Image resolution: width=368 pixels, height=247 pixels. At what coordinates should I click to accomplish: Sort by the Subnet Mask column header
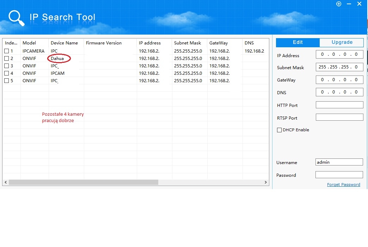(x=189, y=43)
